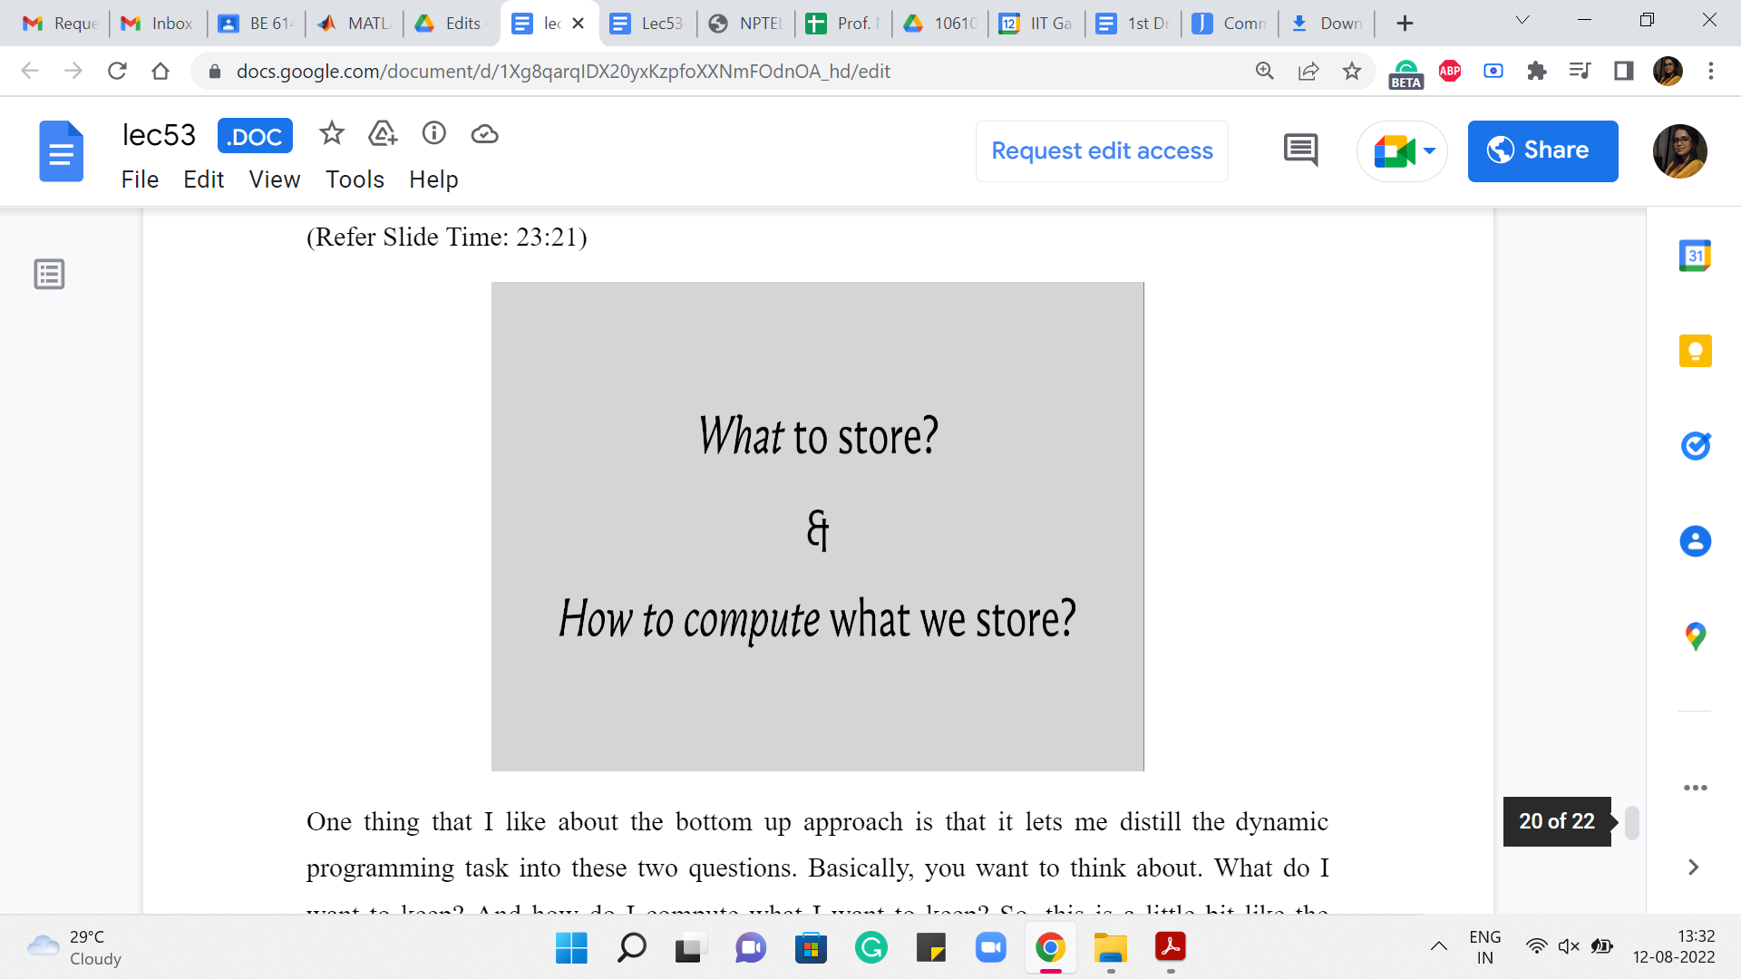The height and width of the screenshot is (979, 1741).
Task: Show the document outline panel
Action: tap(49, 274)
